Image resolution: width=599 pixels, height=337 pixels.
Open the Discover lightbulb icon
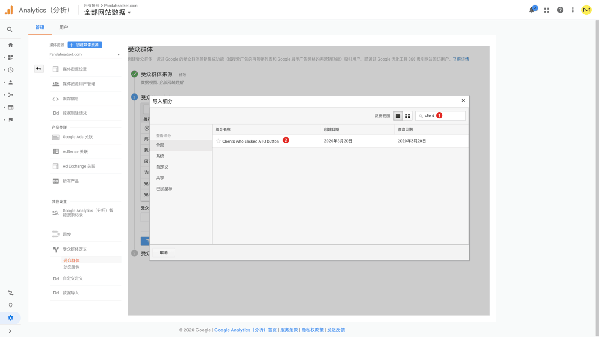click(x=11, y=305)
